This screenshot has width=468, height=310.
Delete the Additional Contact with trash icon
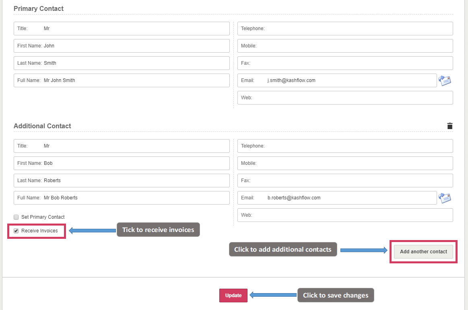pos(449,126)
